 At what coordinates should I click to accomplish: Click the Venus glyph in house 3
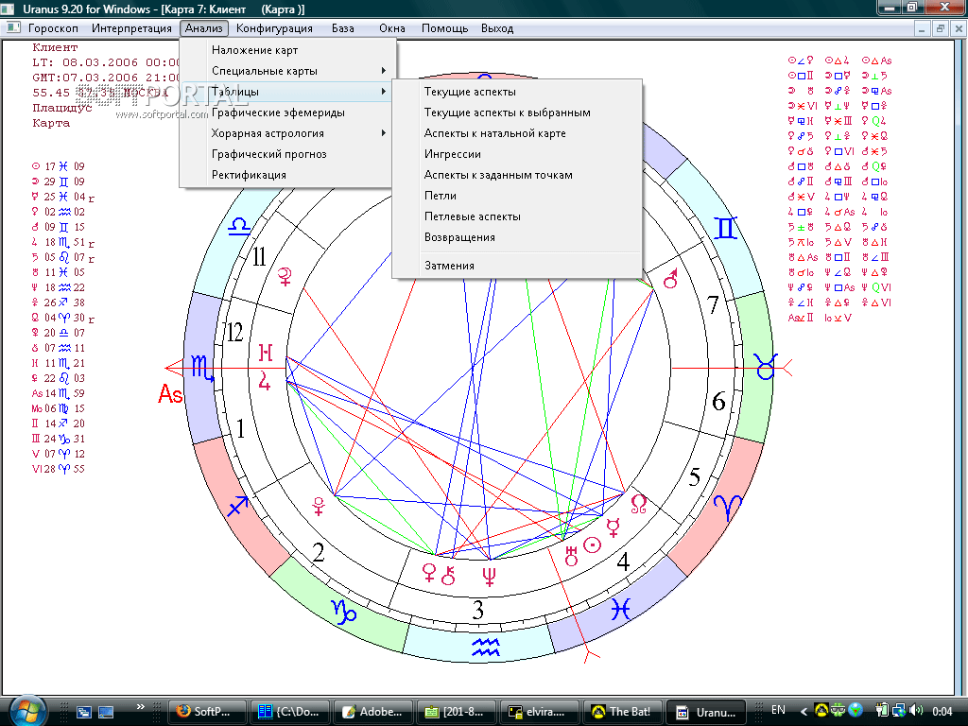(429, 574)
